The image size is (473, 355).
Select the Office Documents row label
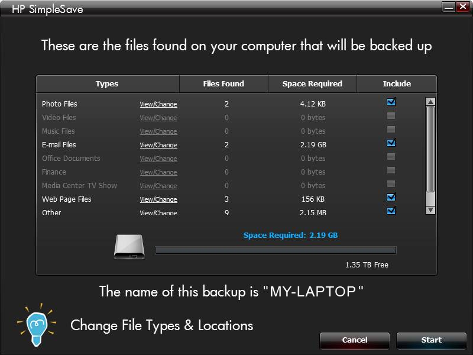coord(71,158)
